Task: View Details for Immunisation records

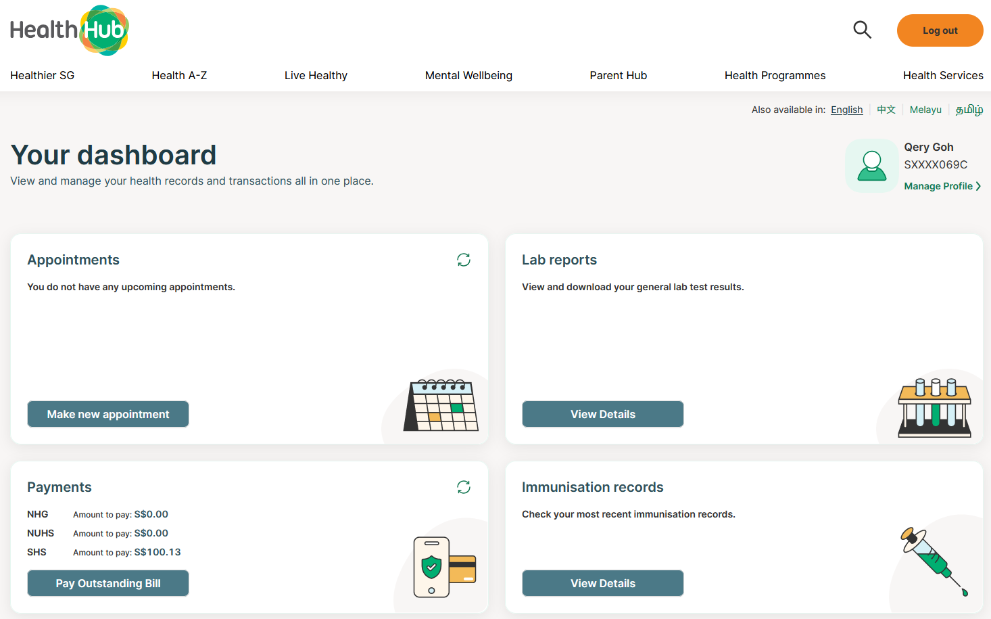Action: click(x=602, y=583)
